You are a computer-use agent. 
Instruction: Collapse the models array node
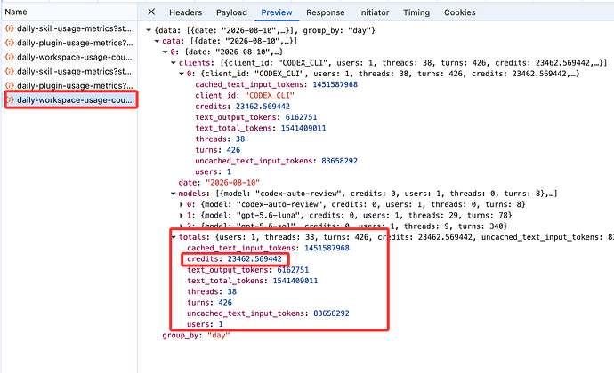pyautogui.click(x=174, y=194)
